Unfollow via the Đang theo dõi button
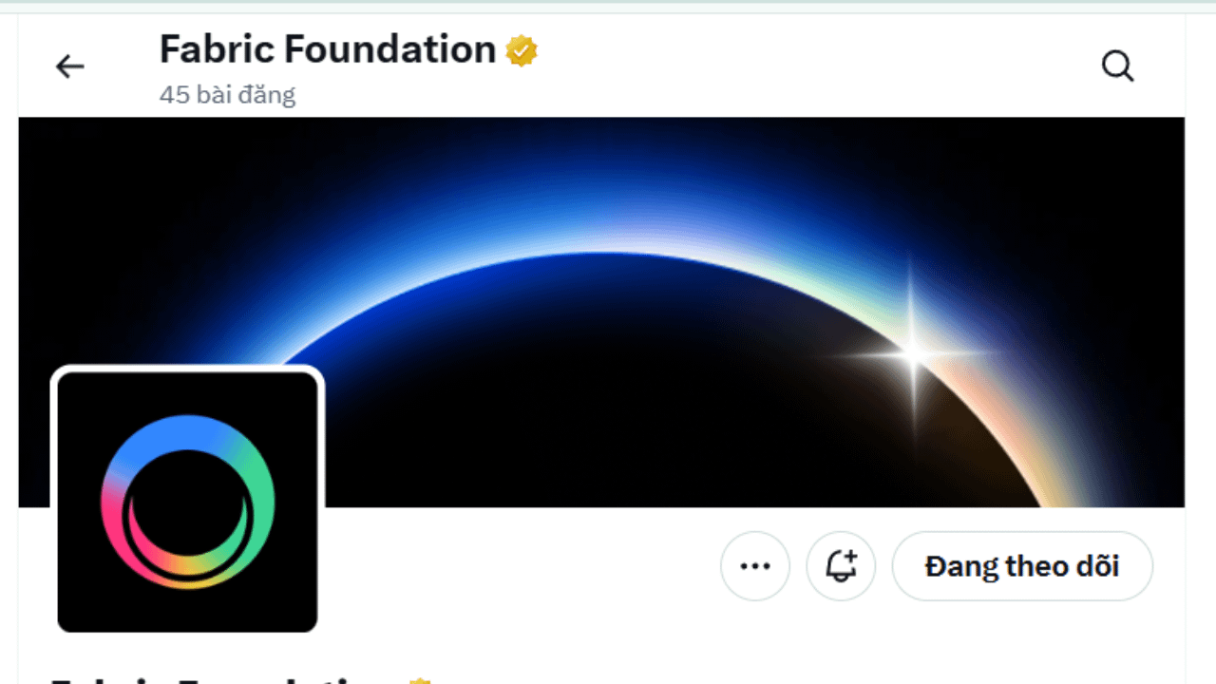 (1022, 566)
